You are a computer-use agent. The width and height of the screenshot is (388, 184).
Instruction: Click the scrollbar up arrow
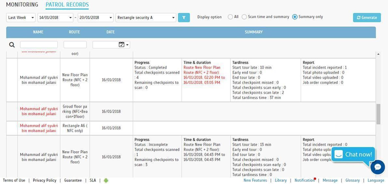click(x=378, y=54)
